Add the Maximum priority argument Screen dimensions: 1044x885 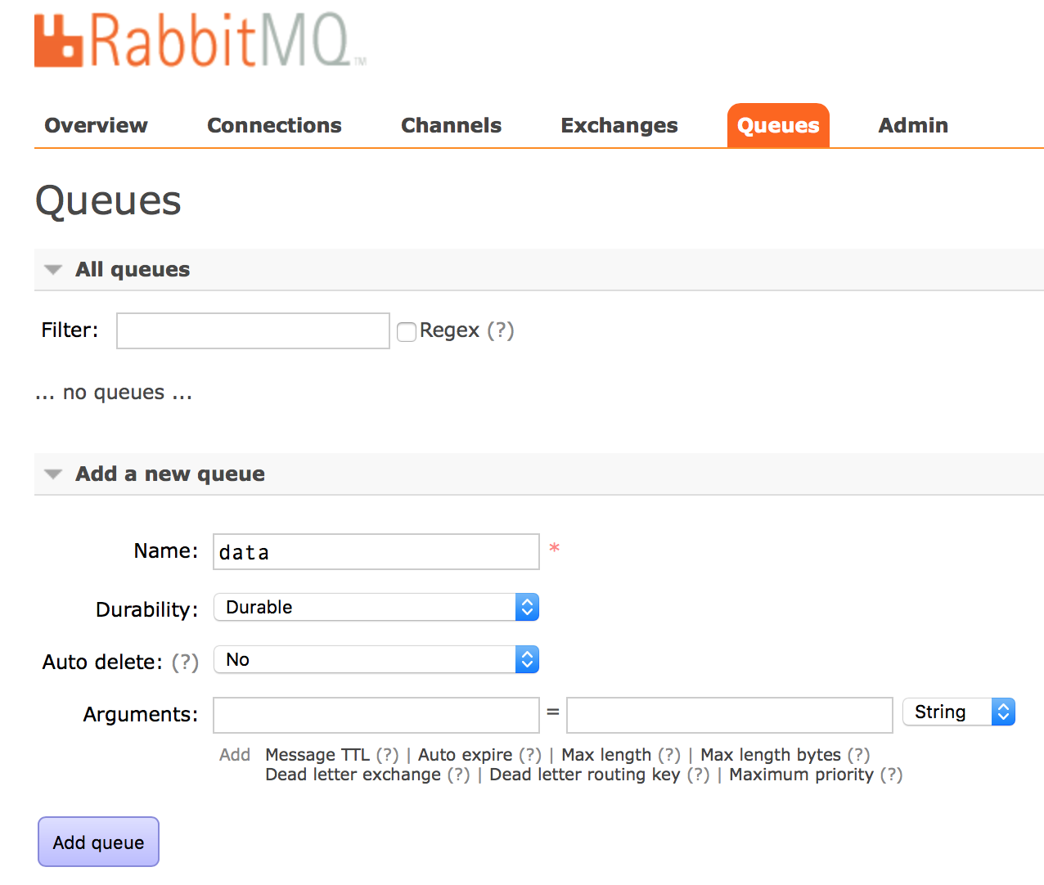(801, 775)
